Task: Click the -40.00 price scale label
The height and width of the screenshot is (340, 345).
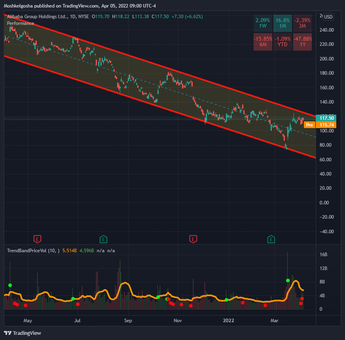Action: [326, 232]
